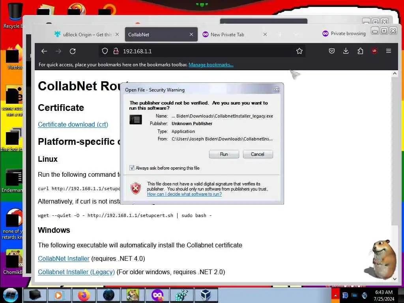Close the CollabNet tab

tap(191, 34)
